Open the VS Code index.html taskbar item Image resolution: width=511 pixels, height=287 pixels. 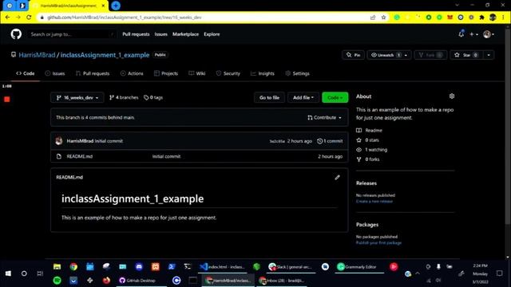click(x=222, y=267)
